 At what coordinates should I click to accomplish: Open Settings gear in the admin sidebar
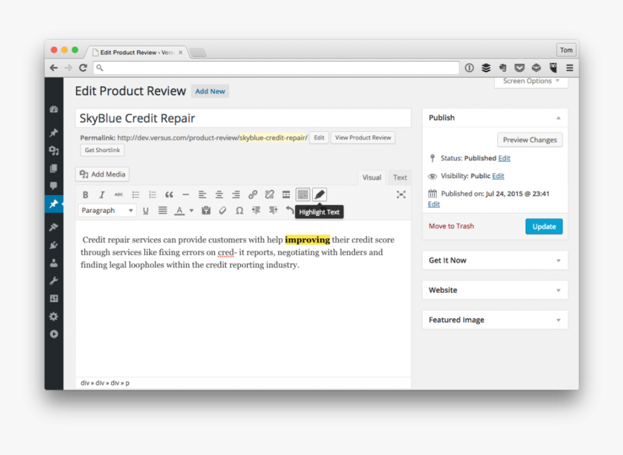coord(54,317)
